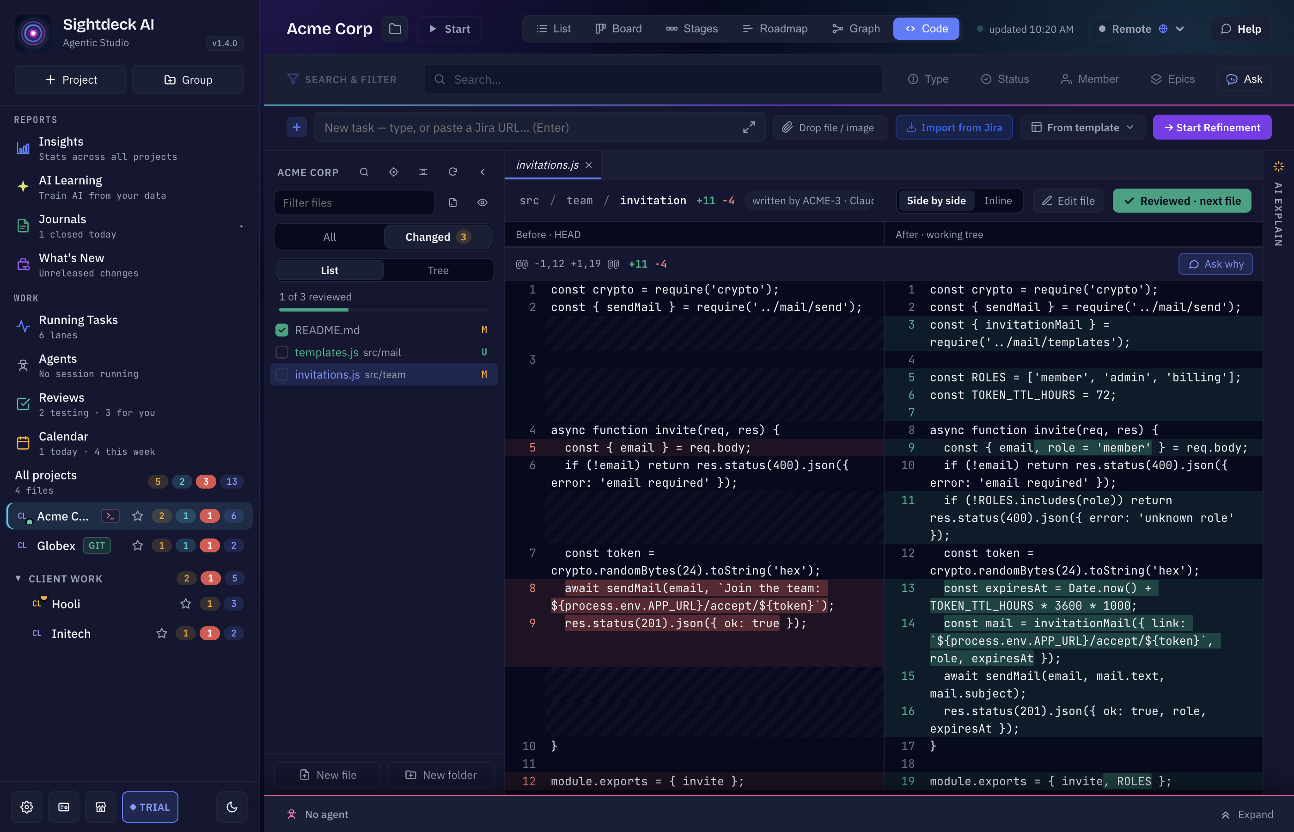Click the Ask why button
The width and height of the screenshot is (1294, 832).
(x=1216, y=263)
